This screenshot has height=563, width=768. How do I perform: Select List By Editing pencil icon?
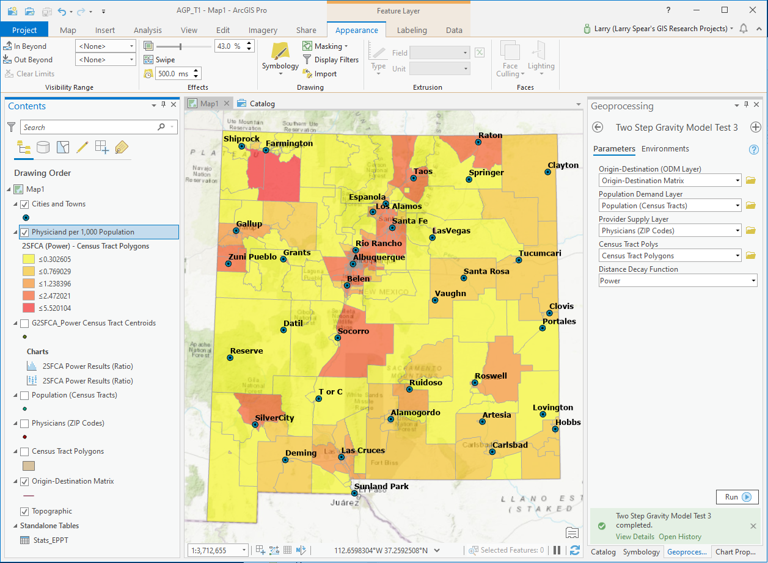82,147
